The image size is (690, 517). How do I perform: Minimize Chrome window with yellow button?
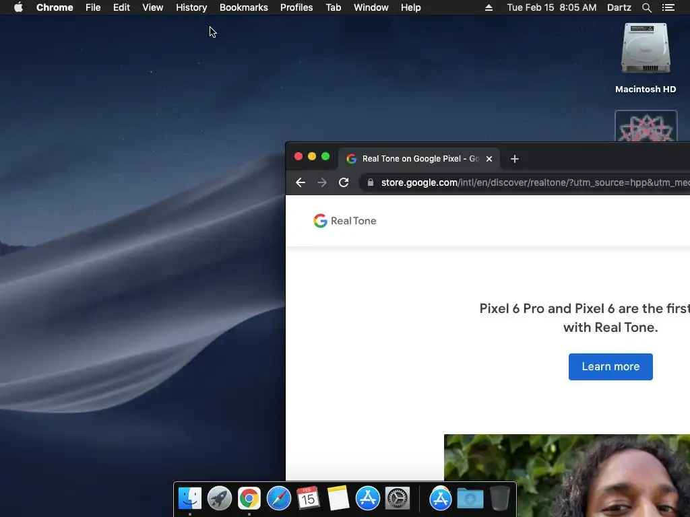[312, 156]
